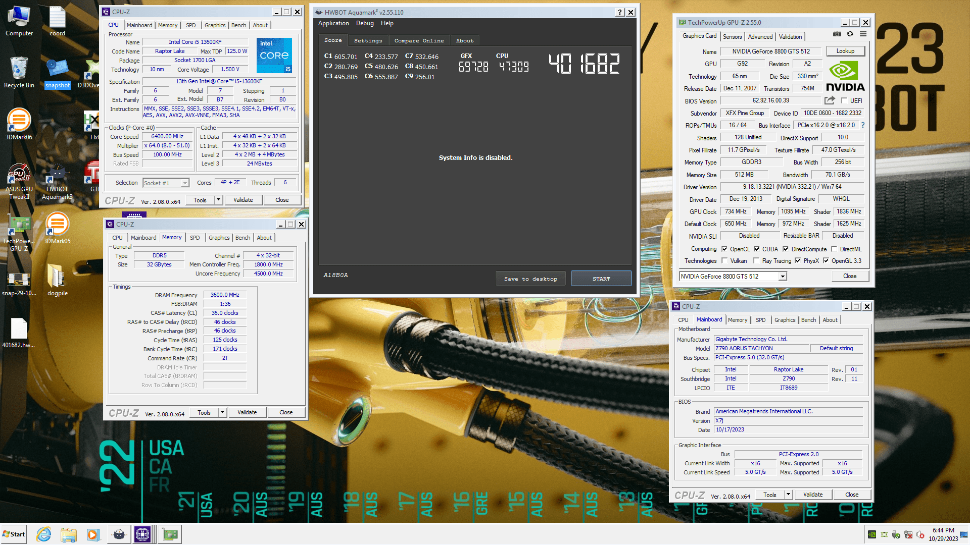Share BIOS via GPU-Z export icon
The width and height of the screenshot is (970, 545).
(x=830, y=100)
